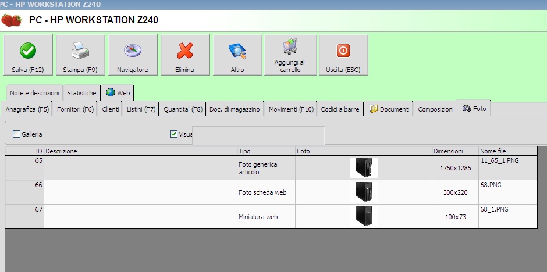
Task: Click the Dimensioni column header
Action: pyautogui.click(x=455, y=151)
